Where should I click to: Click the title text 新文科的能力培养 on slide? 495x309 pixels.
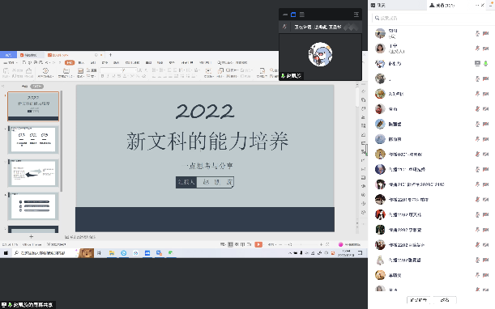click(207, 141)
